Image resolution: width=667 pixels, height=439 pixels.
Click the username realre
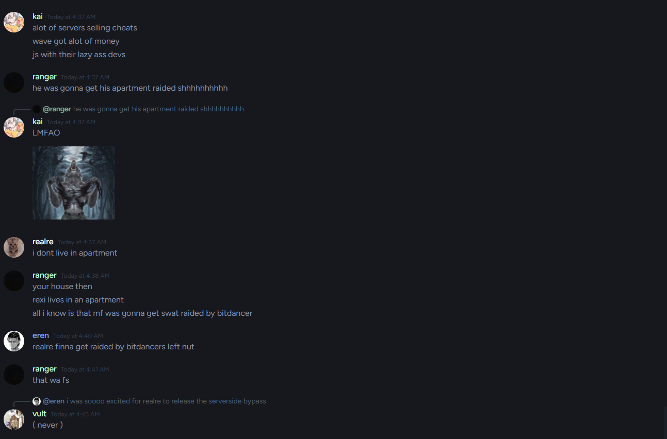(x=43, y=242)
